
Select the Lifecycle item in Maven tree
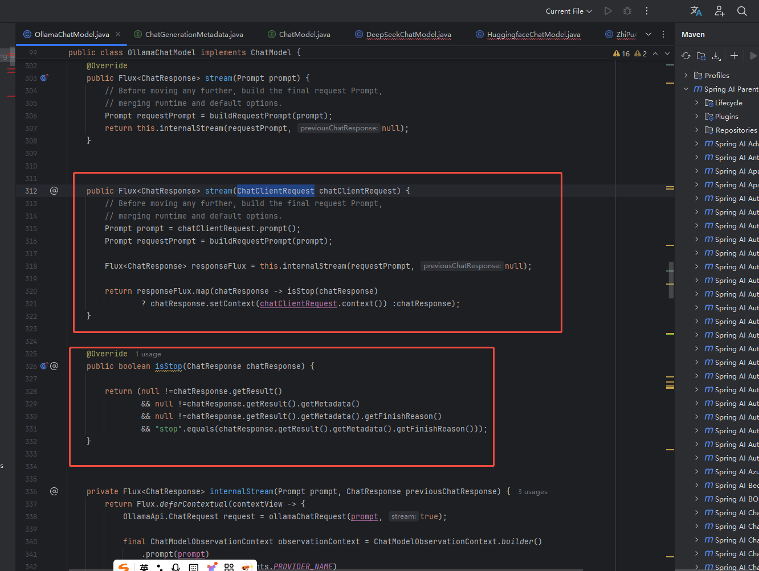pyautogui.click(x=729, y=102)
